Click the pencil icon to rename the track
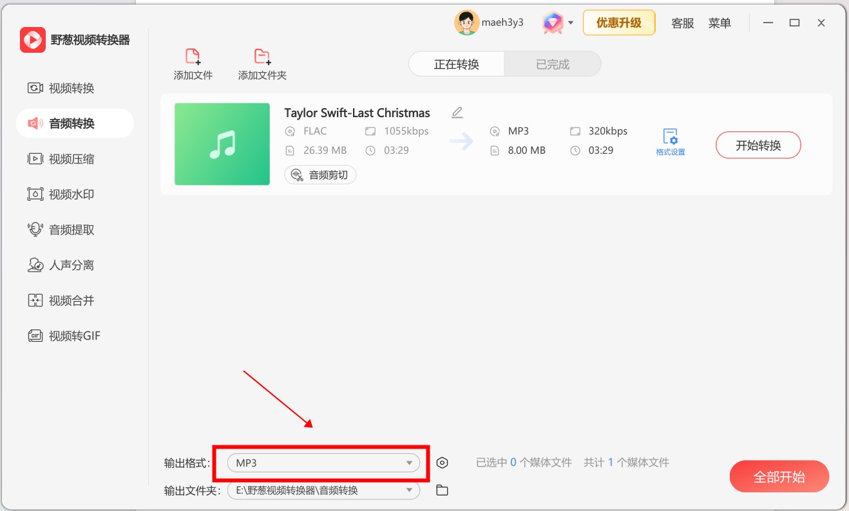Viewport: 849px width, 511px height. click(x=457, y=113)
